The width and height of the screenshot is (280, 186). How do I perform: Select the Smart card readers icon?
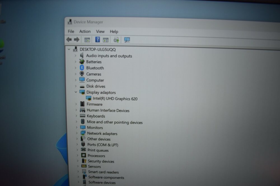84,171
